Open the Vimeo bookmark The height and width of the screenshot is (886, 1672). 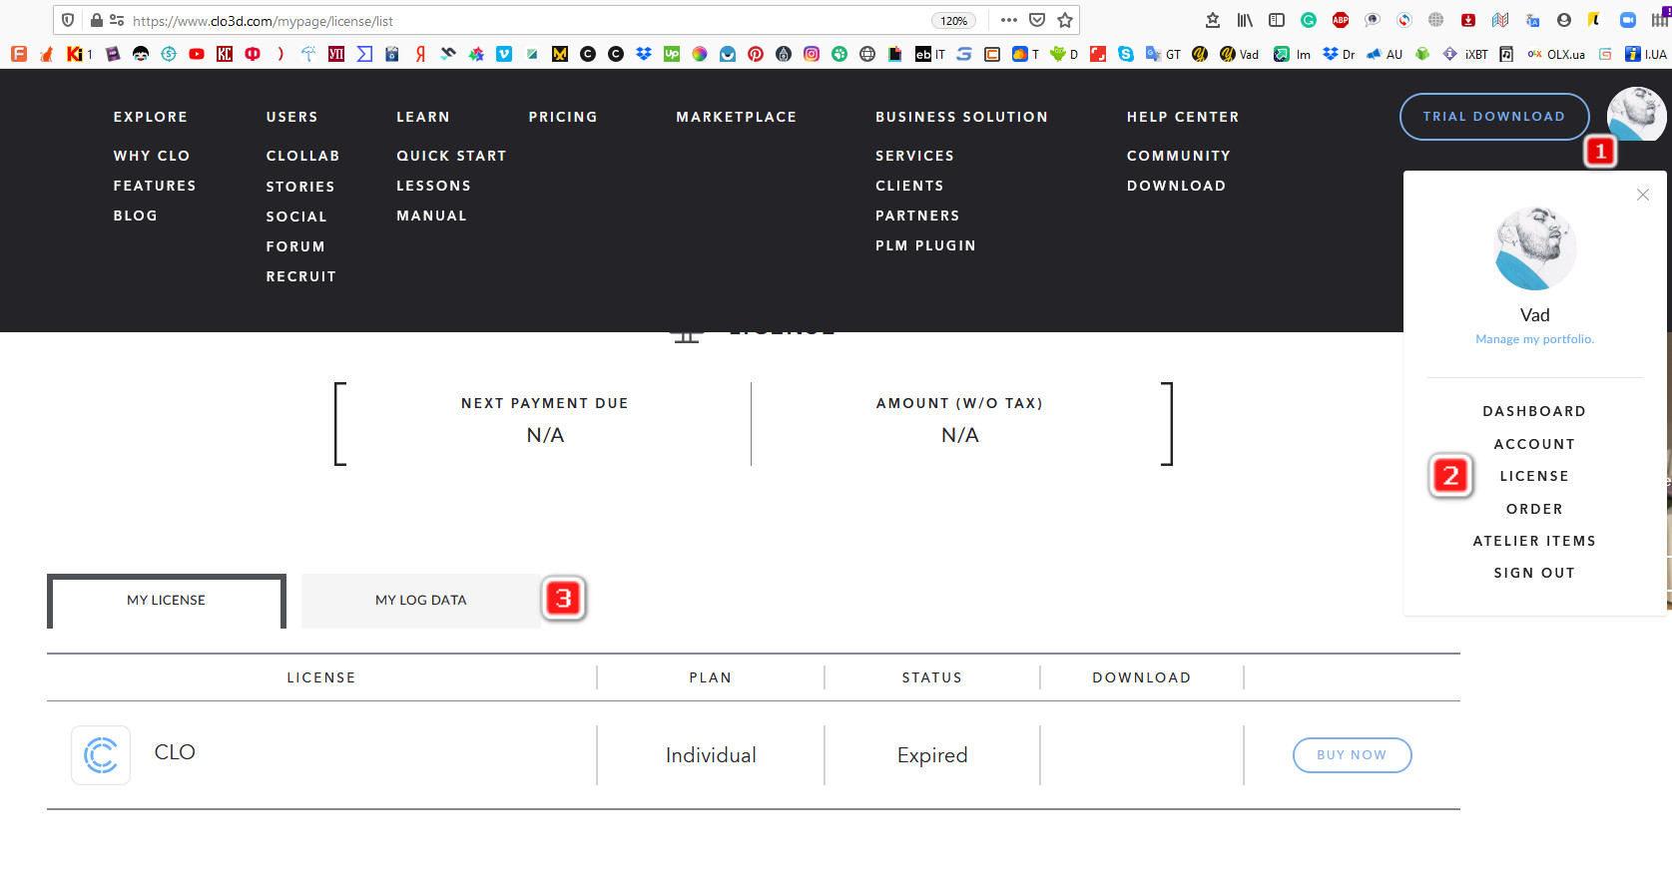pyautogui.click(x=504, y=54)
